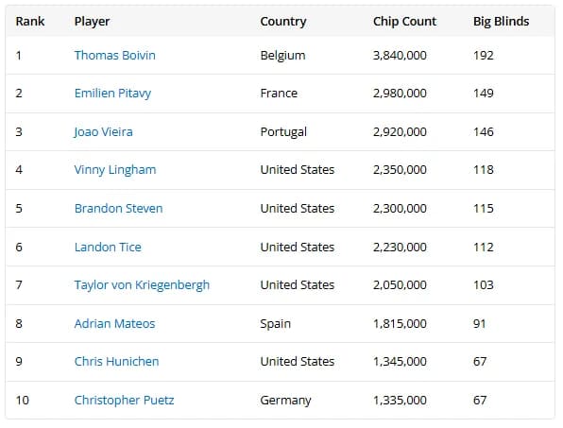Select Adrian Mateos link
The height and width of the screenshot is (428, 563).
115,323
